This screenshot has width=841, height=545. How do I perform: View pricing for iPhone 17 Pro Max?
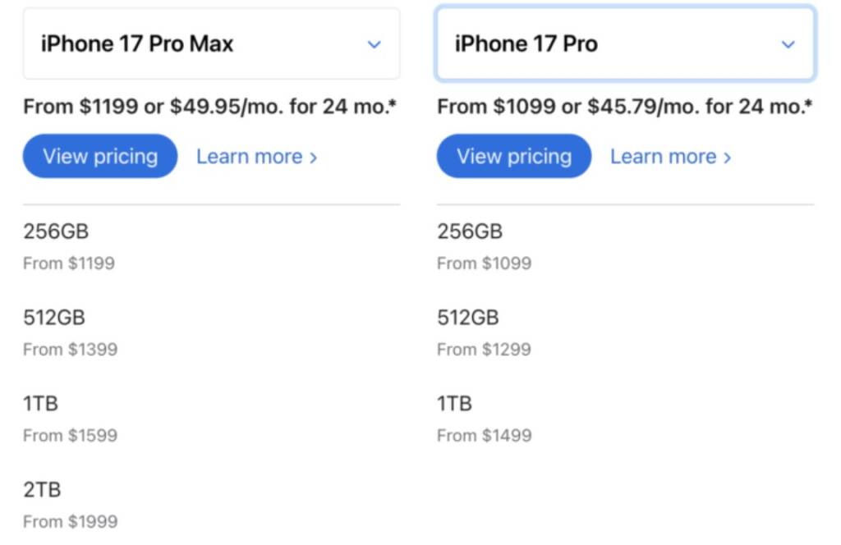click(x=100, y=156)
